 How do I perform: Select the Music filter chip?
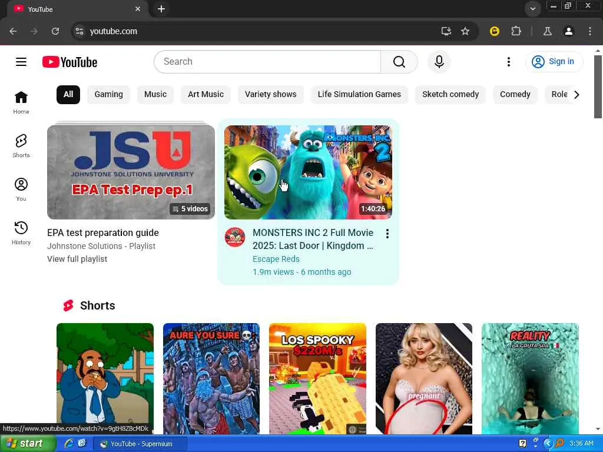pyautogui.click(x=155, y=95)
